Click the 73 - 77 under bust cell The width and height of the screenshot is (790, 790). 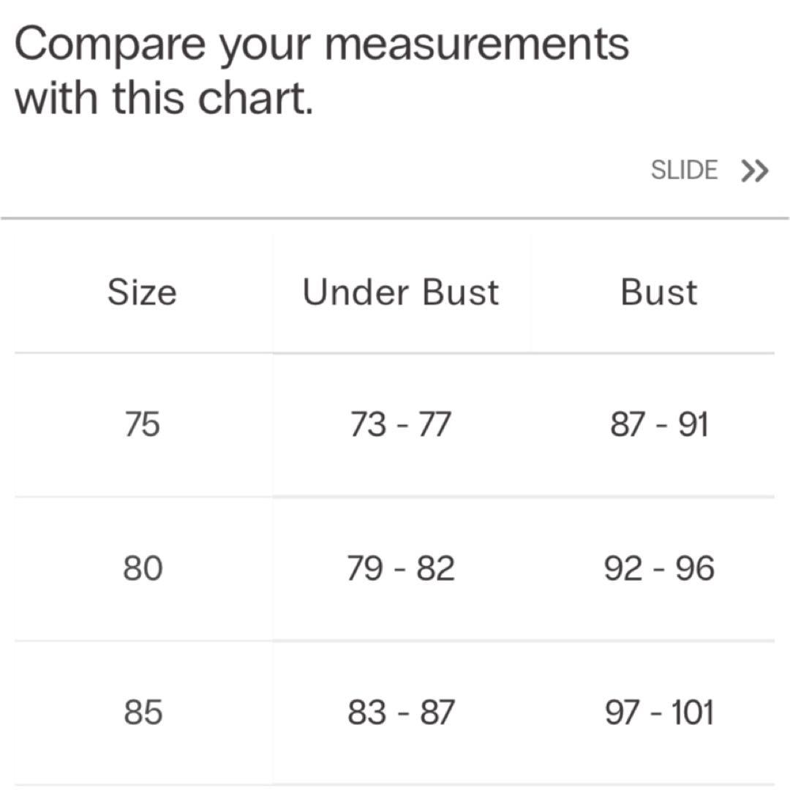click(x=401, y=424)
